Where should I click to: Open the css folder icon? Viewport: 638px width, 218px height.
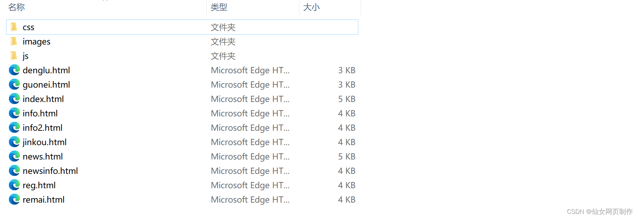pyautogui.click(x=14, y=27)
